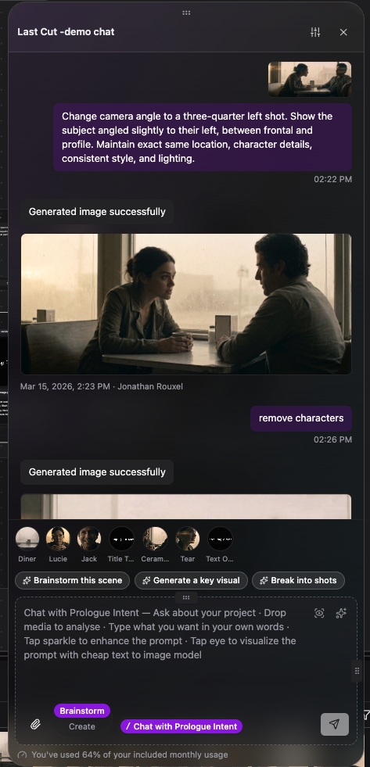
Task: Close the Last Cut demo chat panel
Action: coord(343,32)
